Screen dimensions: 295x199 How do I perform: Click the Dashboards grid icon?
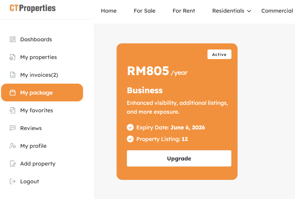(13, 39)
